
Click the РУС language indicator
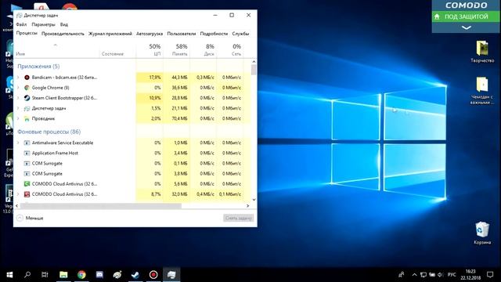pos(452,275)
